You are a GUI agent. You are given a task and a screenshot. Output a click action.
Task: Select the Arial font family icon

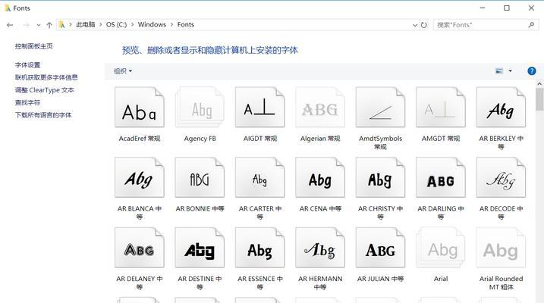pos(441,248)
